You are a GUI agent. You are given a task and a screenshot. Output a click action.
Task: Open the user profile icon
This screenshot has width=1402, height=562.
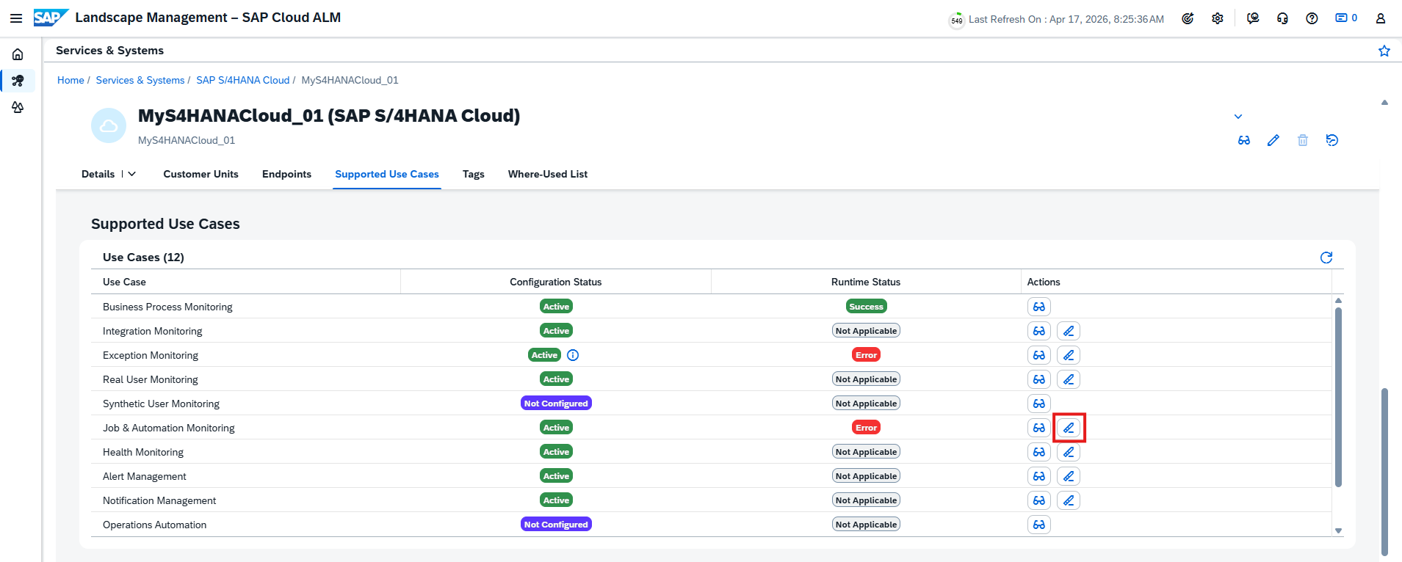pos(1380,19)
